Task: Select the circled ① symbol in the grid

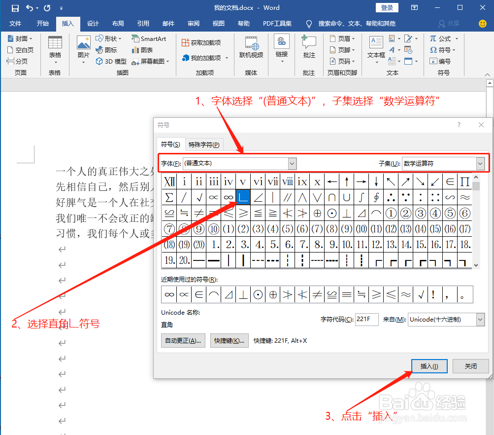Action: point(391,213)
